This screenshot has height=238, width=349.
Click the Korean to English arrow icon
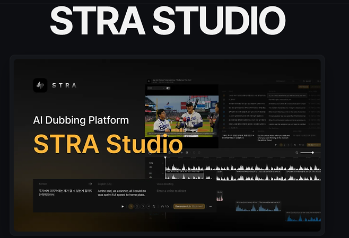tap(90, 184)
